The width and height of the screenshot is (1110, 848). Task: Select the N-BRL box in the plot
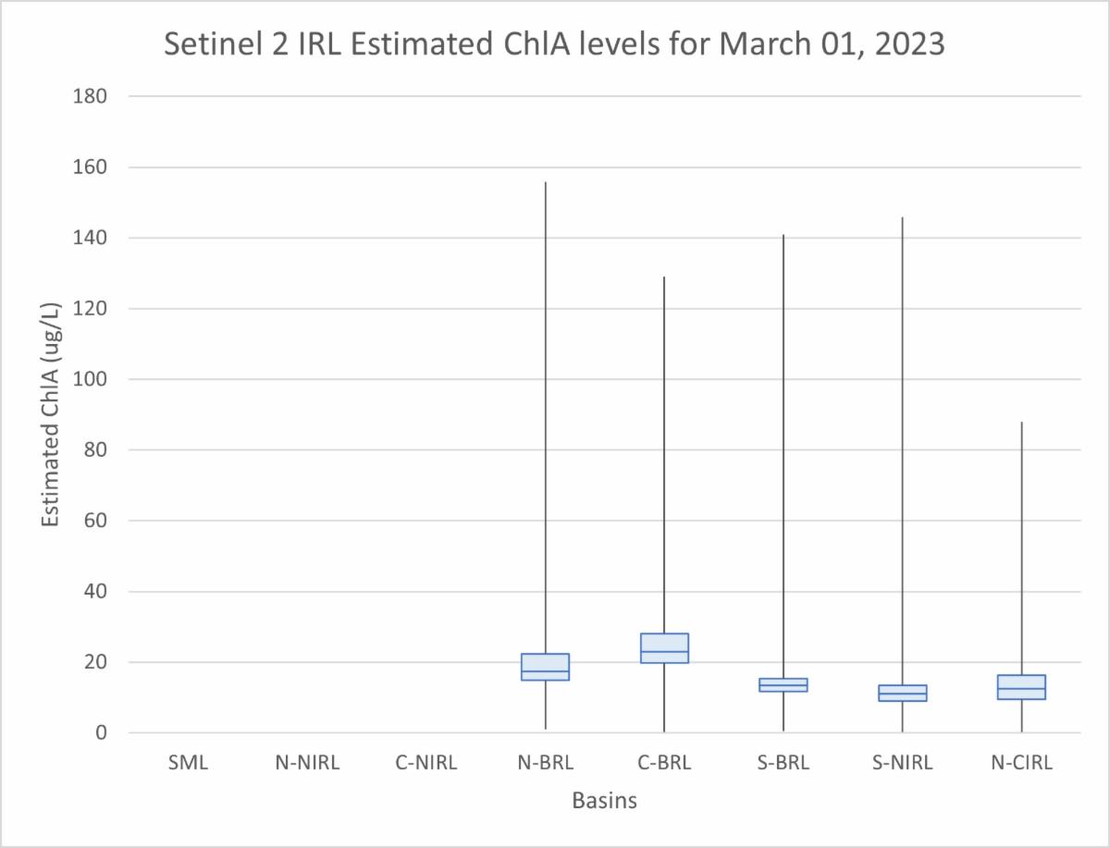[x=546, y=667]
